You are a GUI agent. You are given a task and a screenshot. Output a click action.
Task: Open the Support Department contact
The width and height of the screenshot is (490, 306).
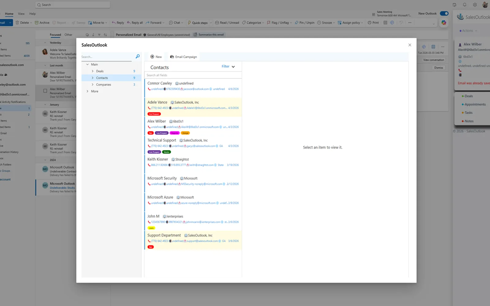[x=193, y=240]
